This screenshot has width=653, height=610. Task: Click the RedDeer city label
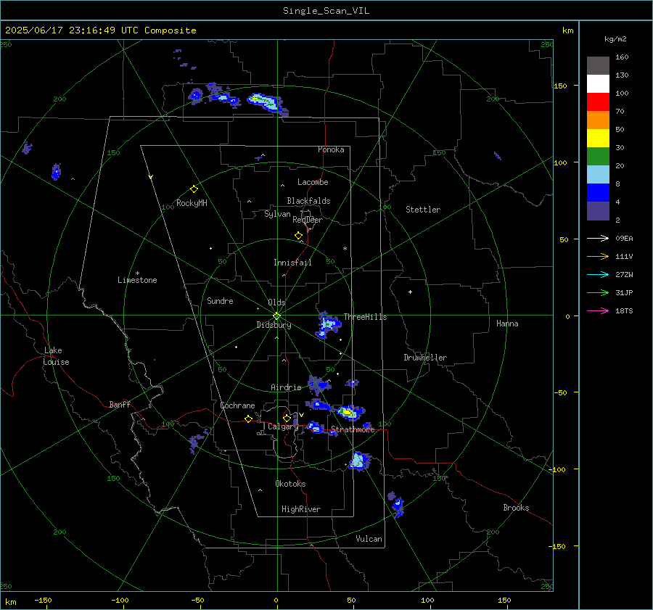point(308,220)
